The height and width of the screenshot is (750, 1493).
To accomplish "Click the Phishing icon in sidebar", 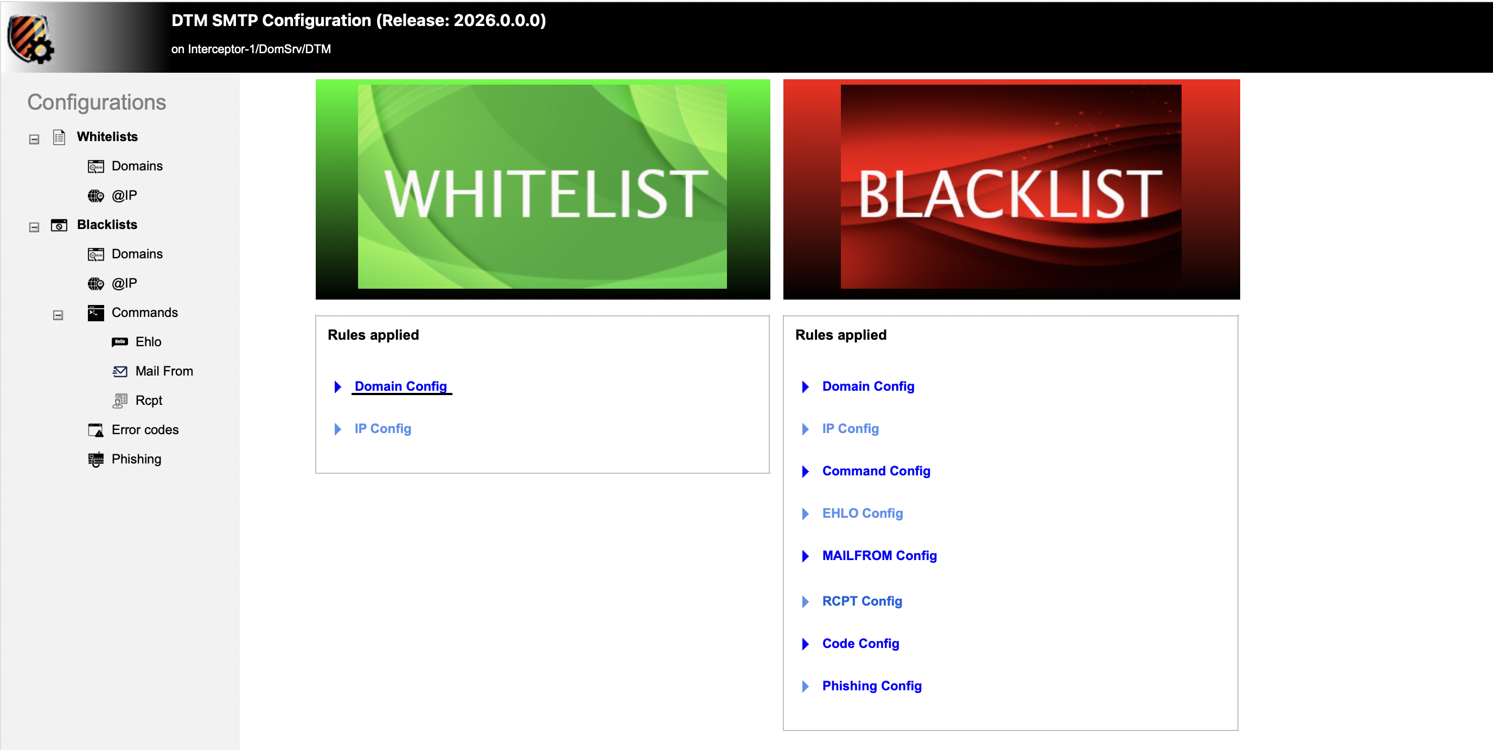I will 95,460.
